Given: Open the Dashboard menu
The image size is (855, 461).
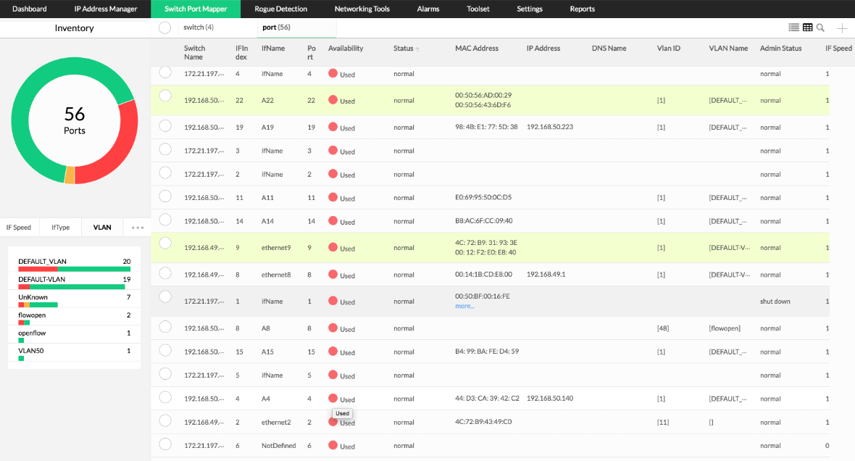Looking at the screenshot, I should [30, 9].
